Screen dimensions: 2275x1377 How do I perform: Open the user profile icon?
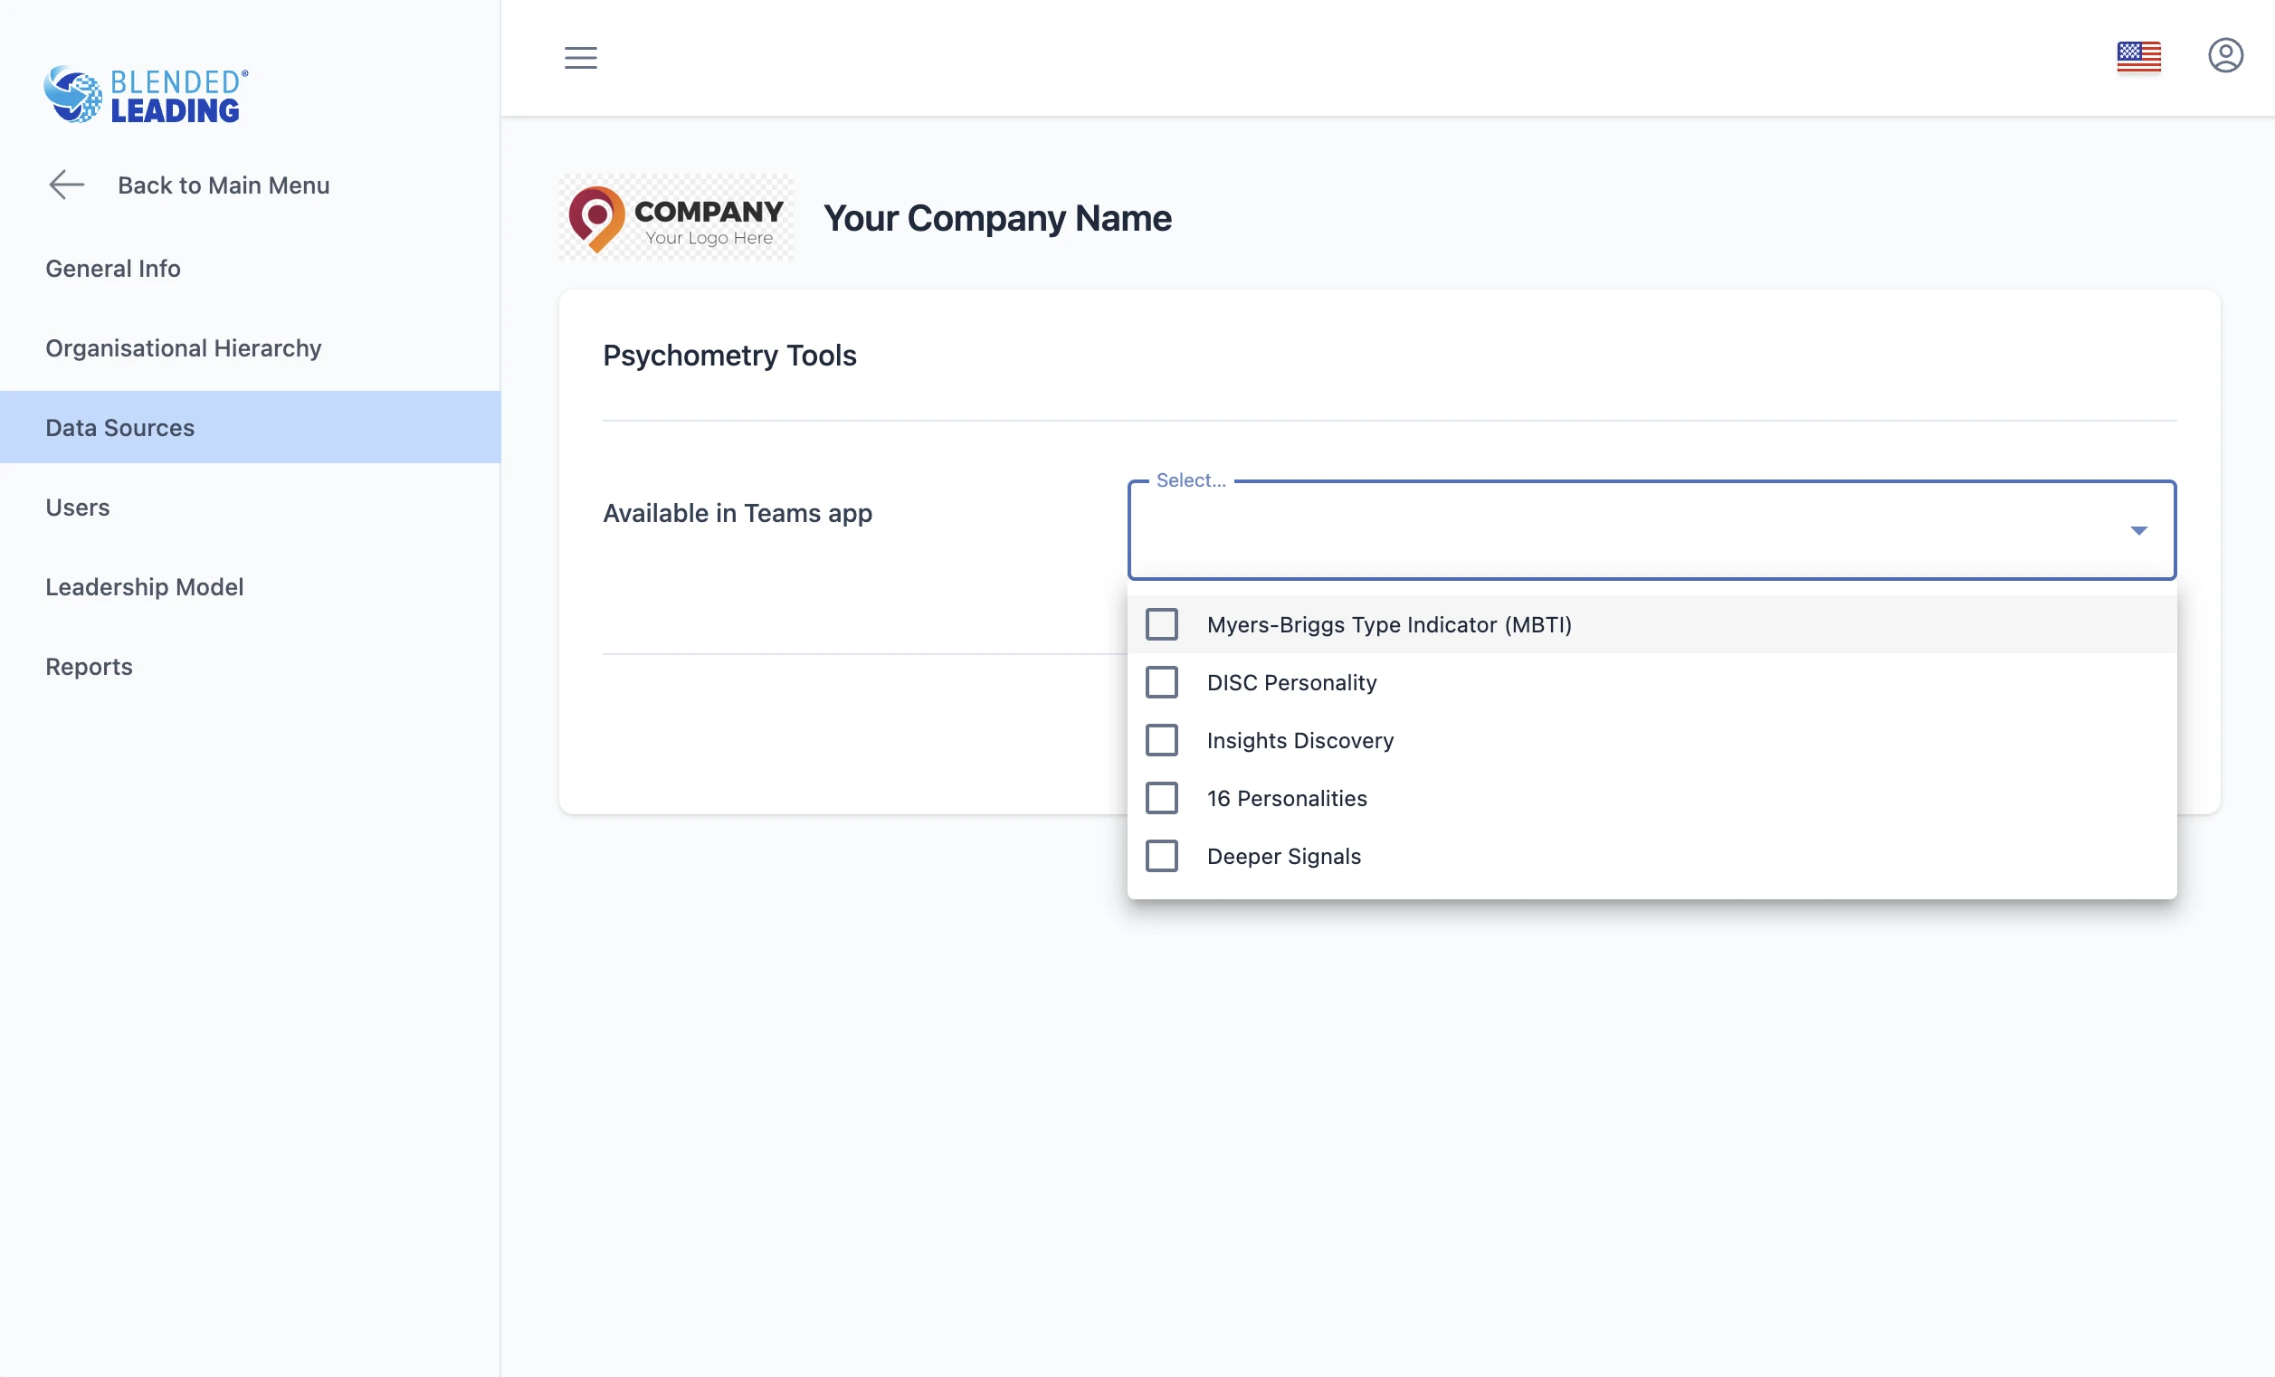coord(2225,56)
